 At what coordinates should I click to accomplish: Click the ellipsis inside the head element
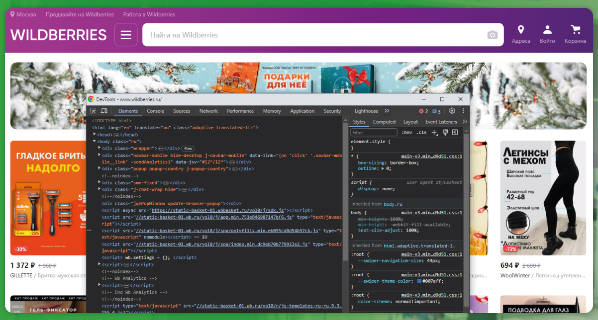(116, 135)
